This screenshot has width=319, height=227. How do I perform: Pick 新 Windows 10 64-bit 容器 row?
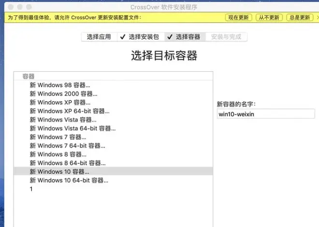pos(113,180)
